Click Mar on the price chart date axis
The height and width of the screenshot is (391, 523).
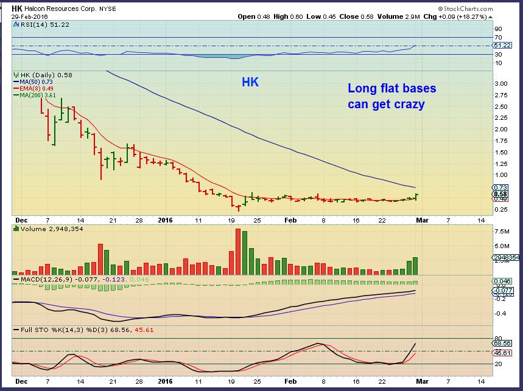[423, 221]
